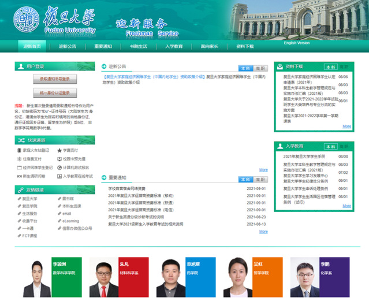
Task: Open the 资料下载 navigation menu item
Action: pyautogui.click(x=245, y=46)
